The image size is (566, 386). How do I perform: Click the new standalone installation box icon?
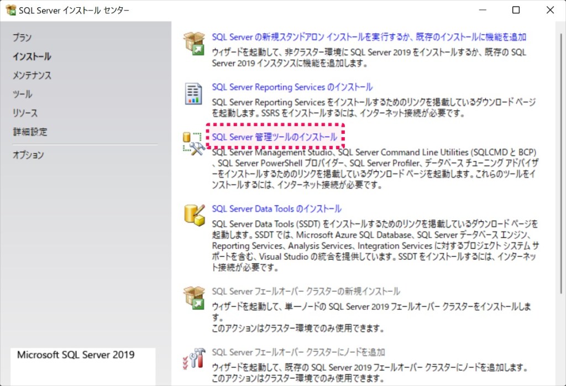194,43
